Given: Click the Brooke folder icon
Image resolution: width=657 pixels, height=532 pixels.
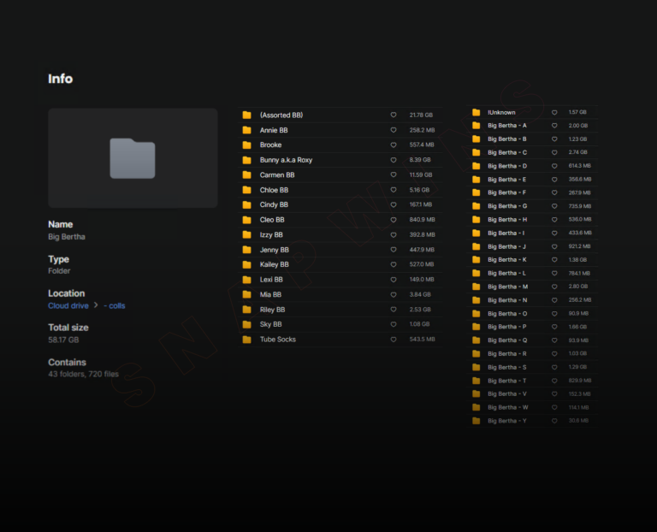Looking at the screenshot, I should point(246,145).
